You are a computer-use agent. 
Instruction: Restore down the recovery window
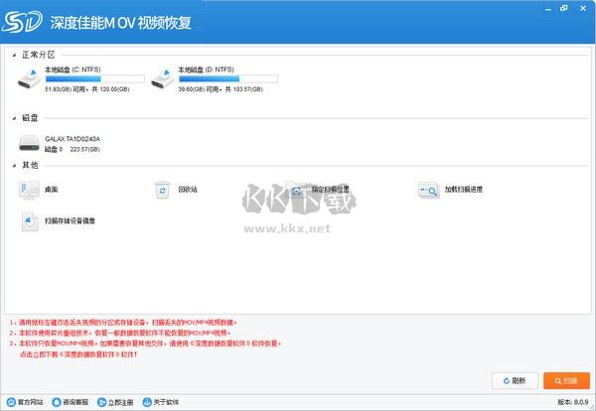tap(564, 8)
